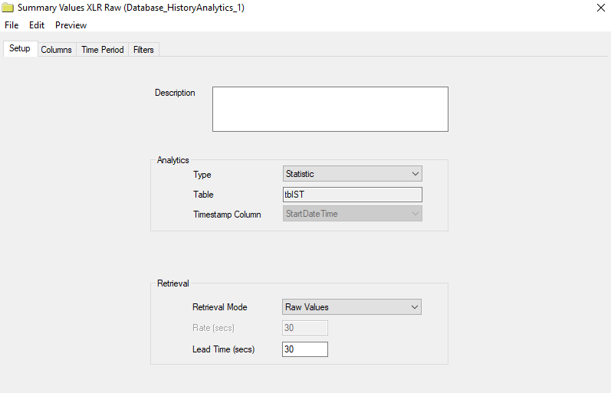Click the Analytics group label

(173, 160)
